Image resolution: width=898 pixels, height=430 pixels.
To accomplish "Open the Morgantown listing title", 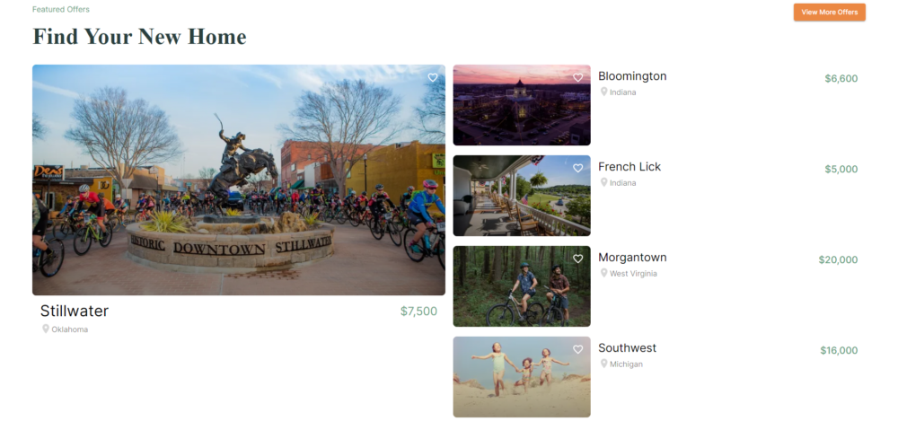I will (x=632, y=258).
